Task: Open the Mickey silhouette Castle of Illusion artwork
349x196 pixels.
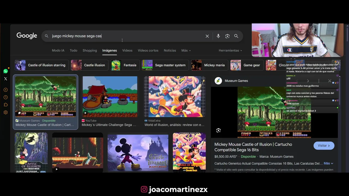Action: pos(138,153)
